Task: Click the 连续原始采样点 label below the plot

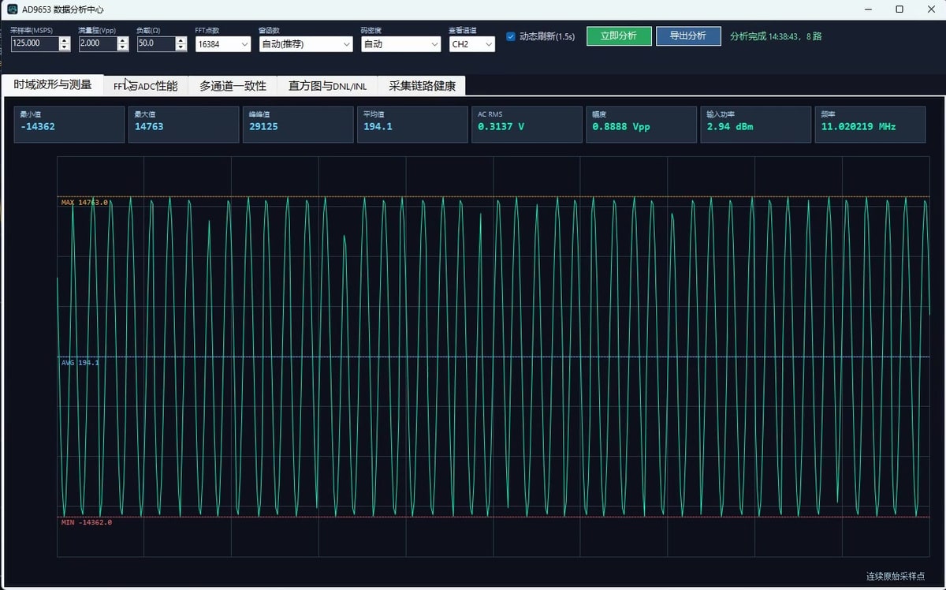Action: pyautogui.click(x=896, y=577)
